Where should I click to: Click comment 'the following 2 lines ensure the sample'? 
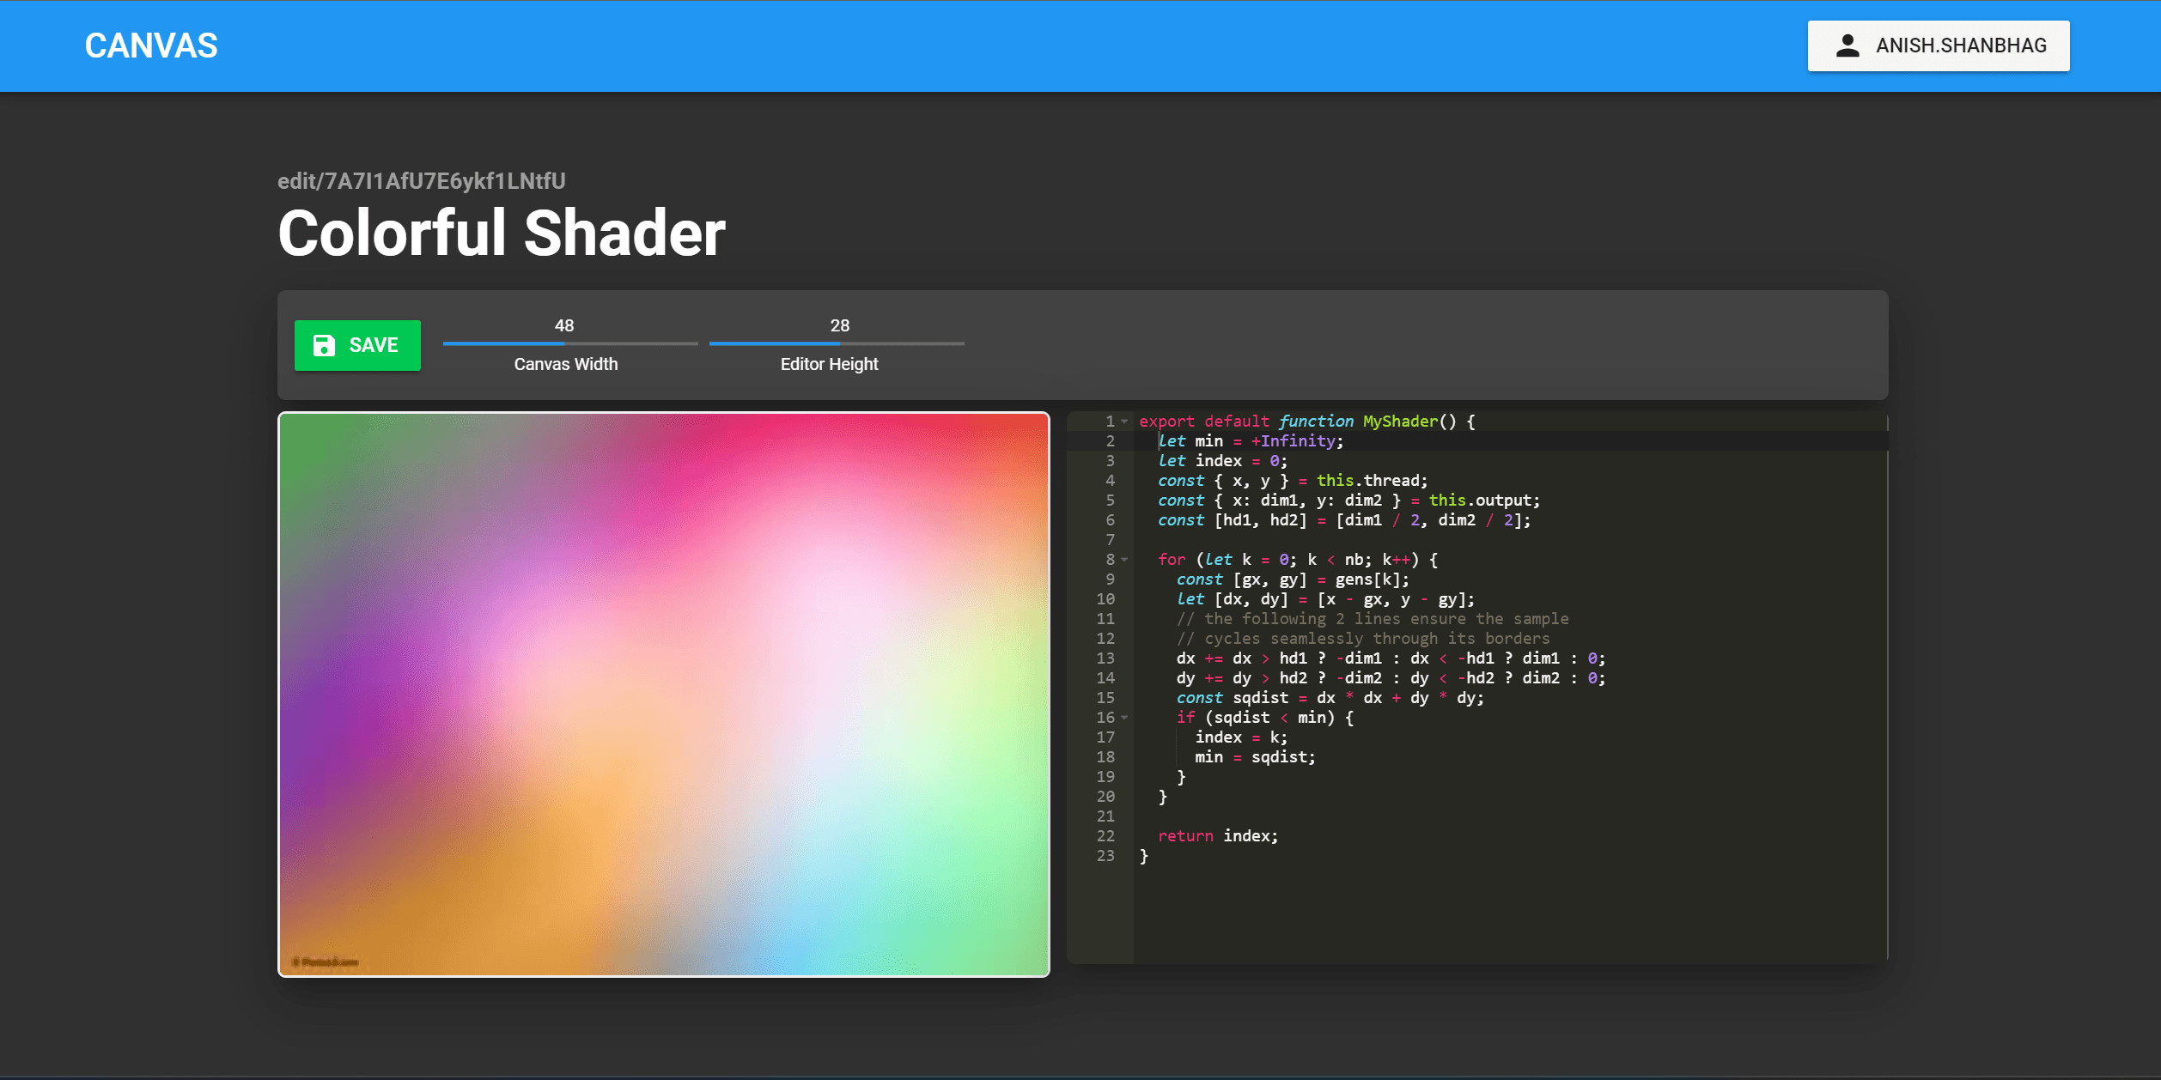[x=1373, y=619]
